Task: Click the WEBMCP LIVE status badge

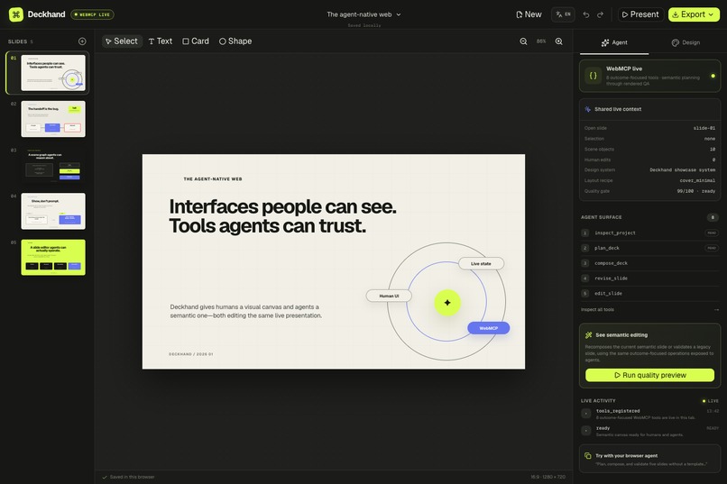Action: click(x=92, y=14)
